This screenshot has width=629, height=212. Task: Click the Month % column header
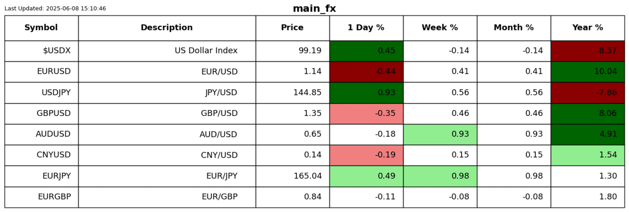click(x=514, y=28)
